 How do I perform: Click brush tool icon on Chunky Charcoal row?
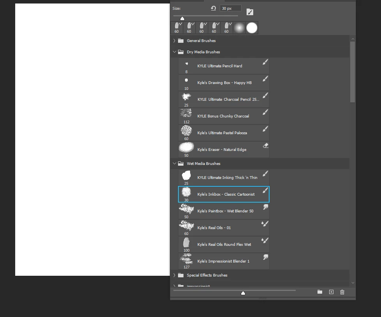point(265,112)
